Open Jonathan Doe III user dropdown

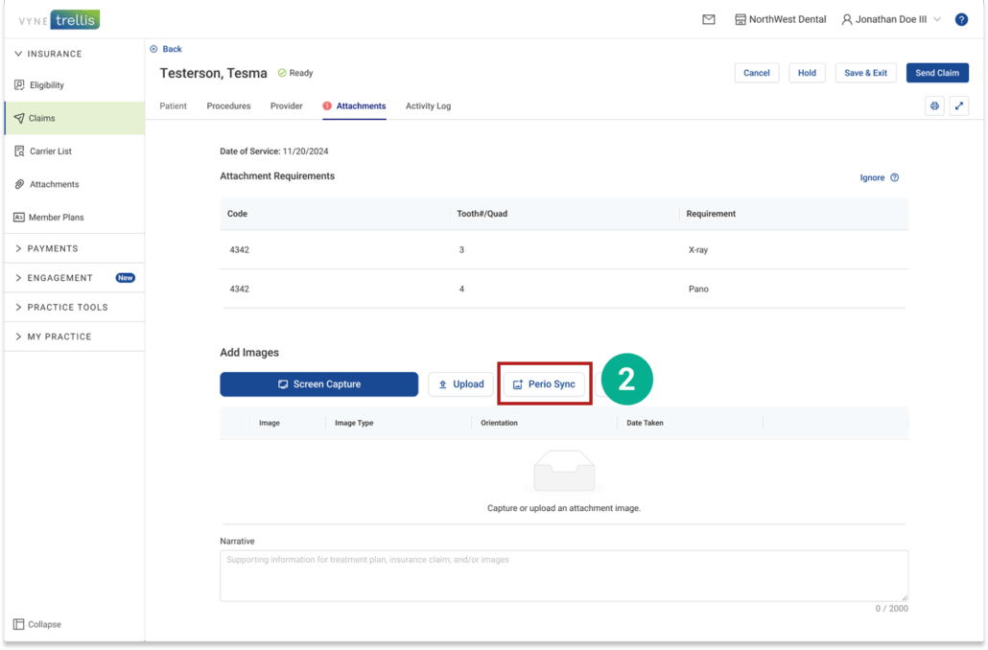tap(891, 19)
